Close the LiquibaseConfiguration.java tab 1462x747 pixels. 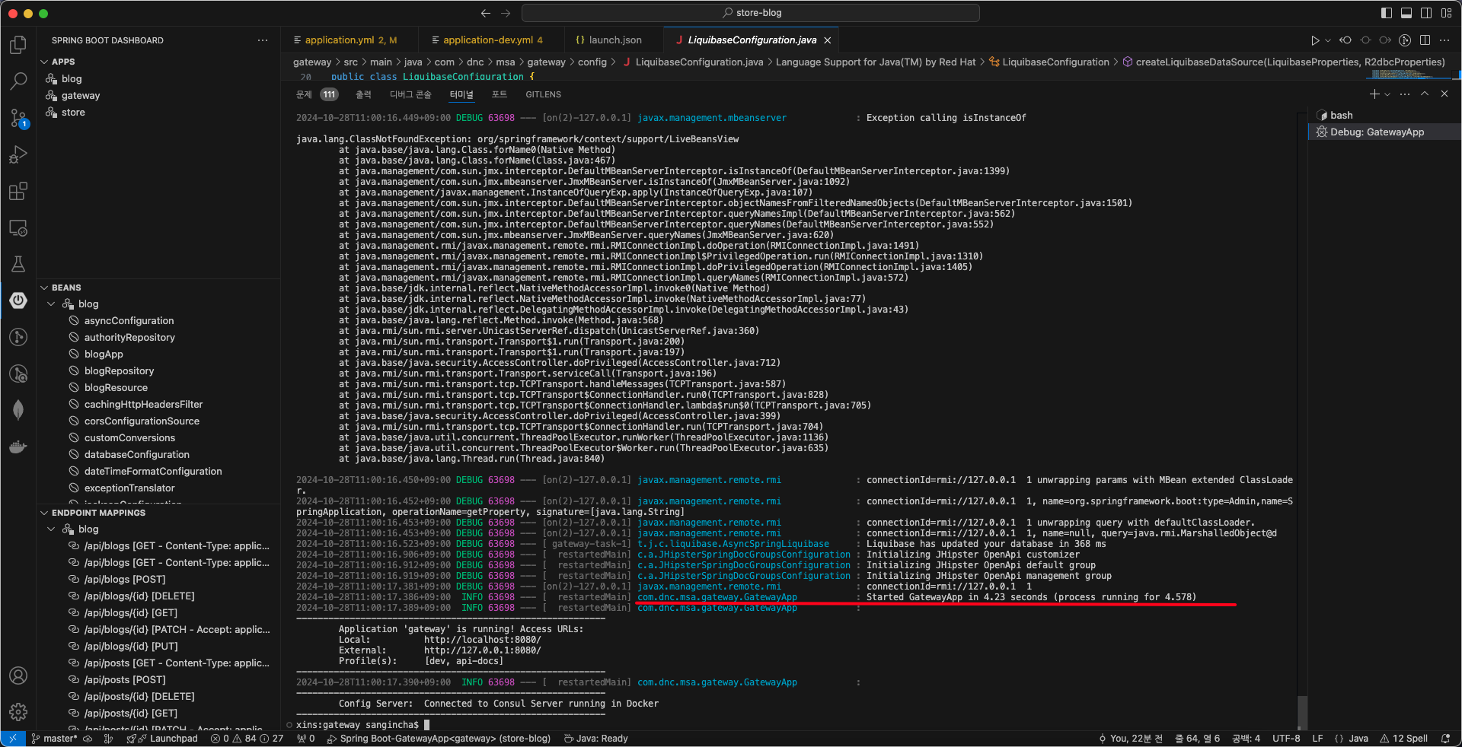pos(828,40)
